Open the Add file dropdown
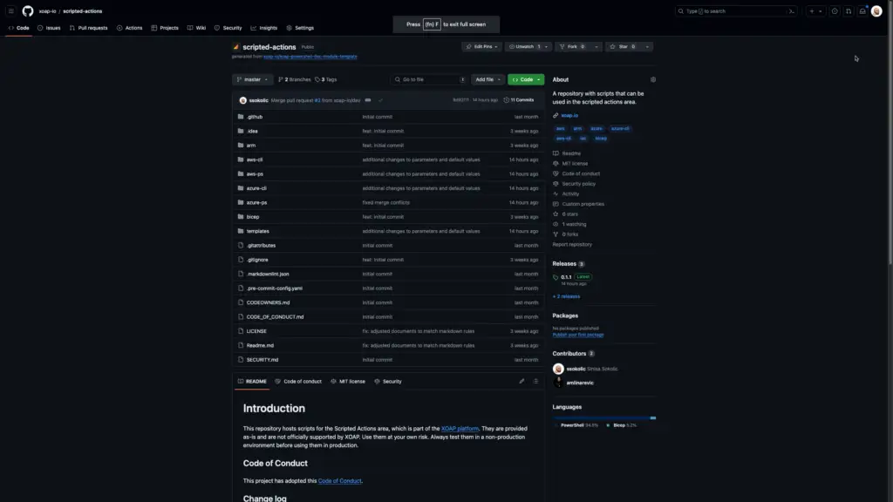Image resolution: width=893 pixels, height=502 pixels. (487, 79)
